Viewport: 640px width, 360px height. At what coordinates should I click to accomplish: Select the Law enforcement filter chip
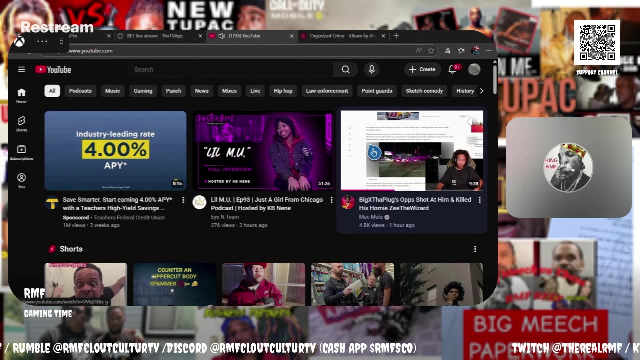pyautogui.click(x=327, y=91)
